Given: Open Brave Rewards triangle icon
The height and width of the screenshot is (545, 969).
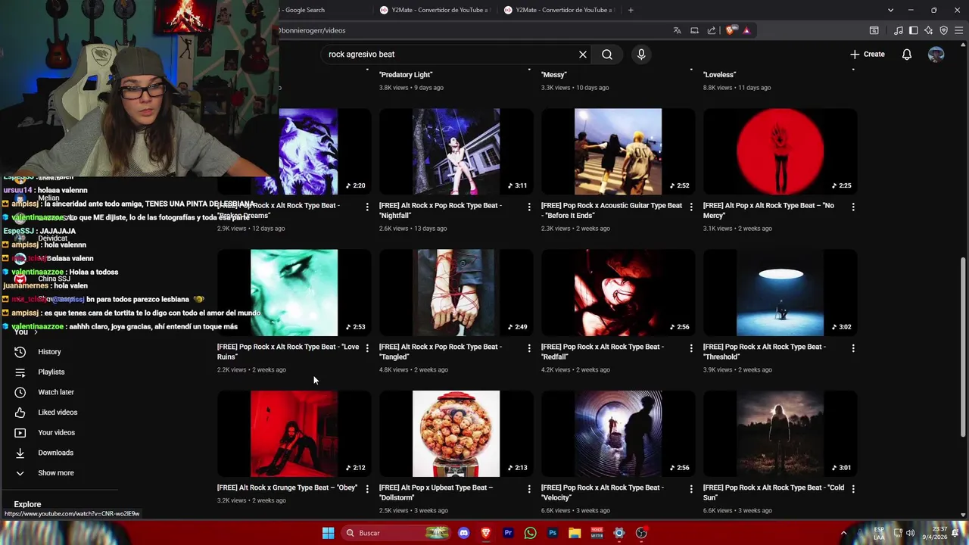Looking at the screenshot, I should pos(746,30).
